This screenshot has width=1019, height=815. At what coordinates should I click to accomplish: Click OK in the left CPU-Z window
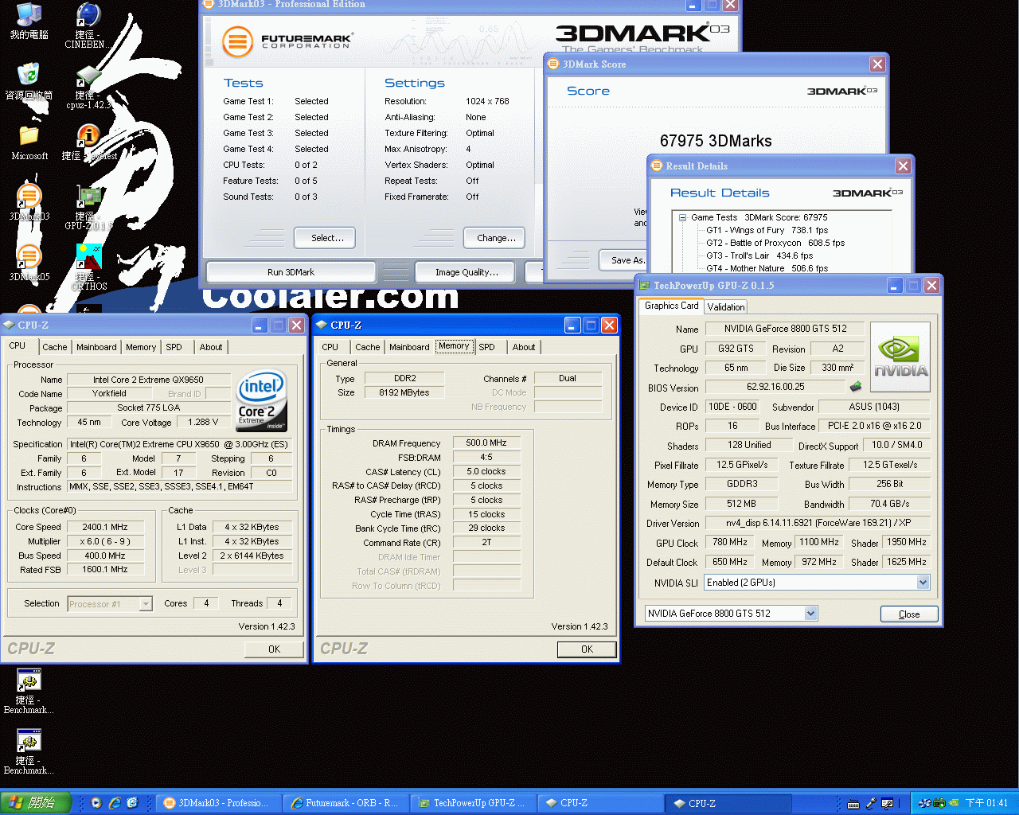pos(274,649)
